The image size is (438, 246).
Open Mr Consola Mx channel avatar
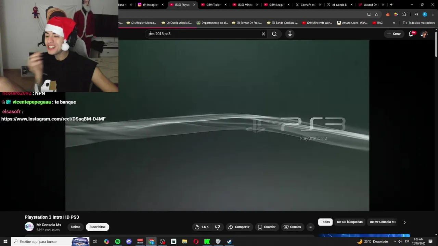pyautogui.click(x=29, y=227)
